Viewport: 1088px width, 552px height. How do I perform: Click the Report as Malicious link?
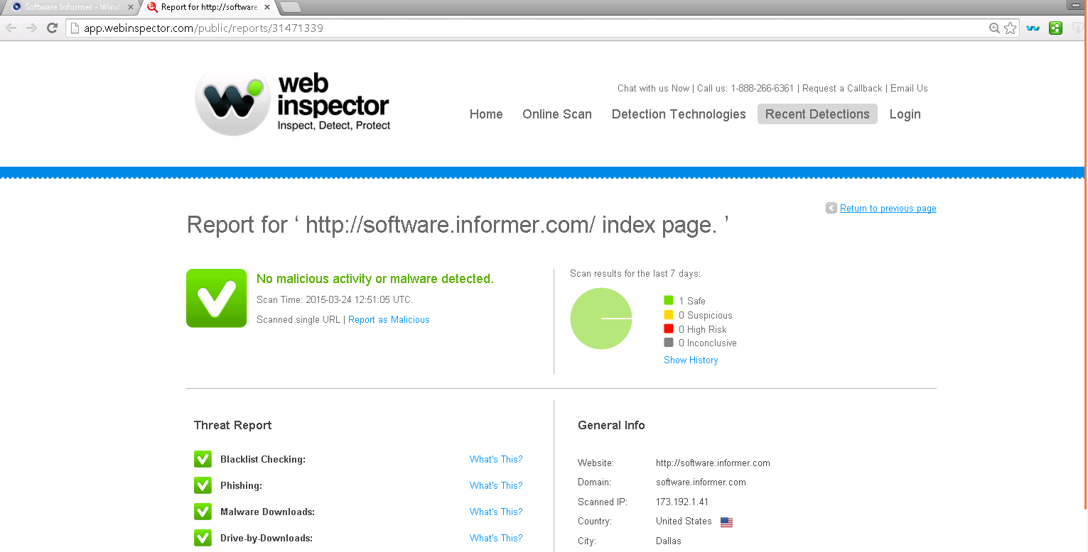389,319
